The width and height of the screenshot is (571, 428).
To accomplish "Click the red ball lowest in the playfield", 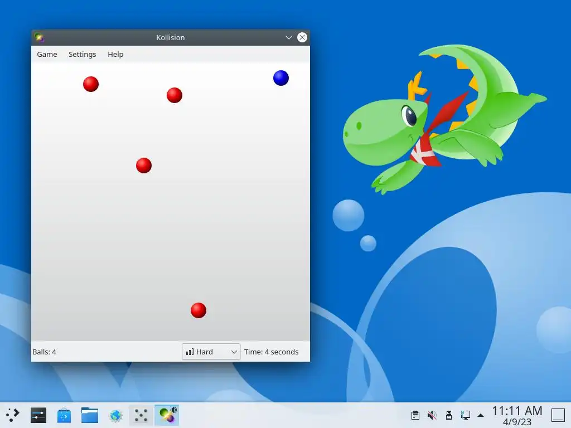I will point(199,310).
